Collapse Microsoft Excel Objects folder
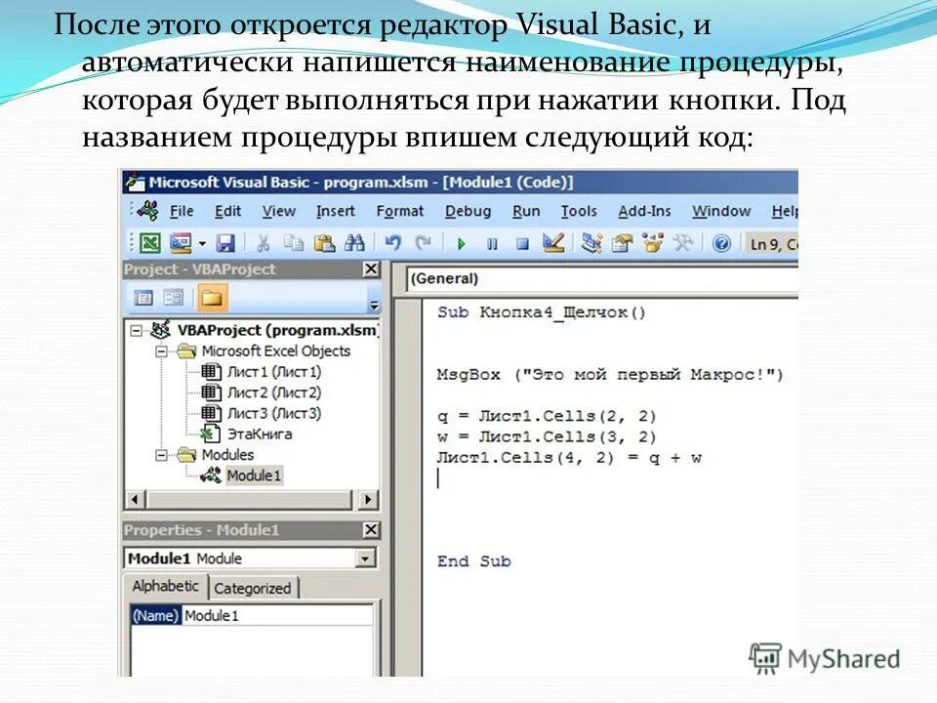This screenshot has width=937, height=703. pos(161,351)
